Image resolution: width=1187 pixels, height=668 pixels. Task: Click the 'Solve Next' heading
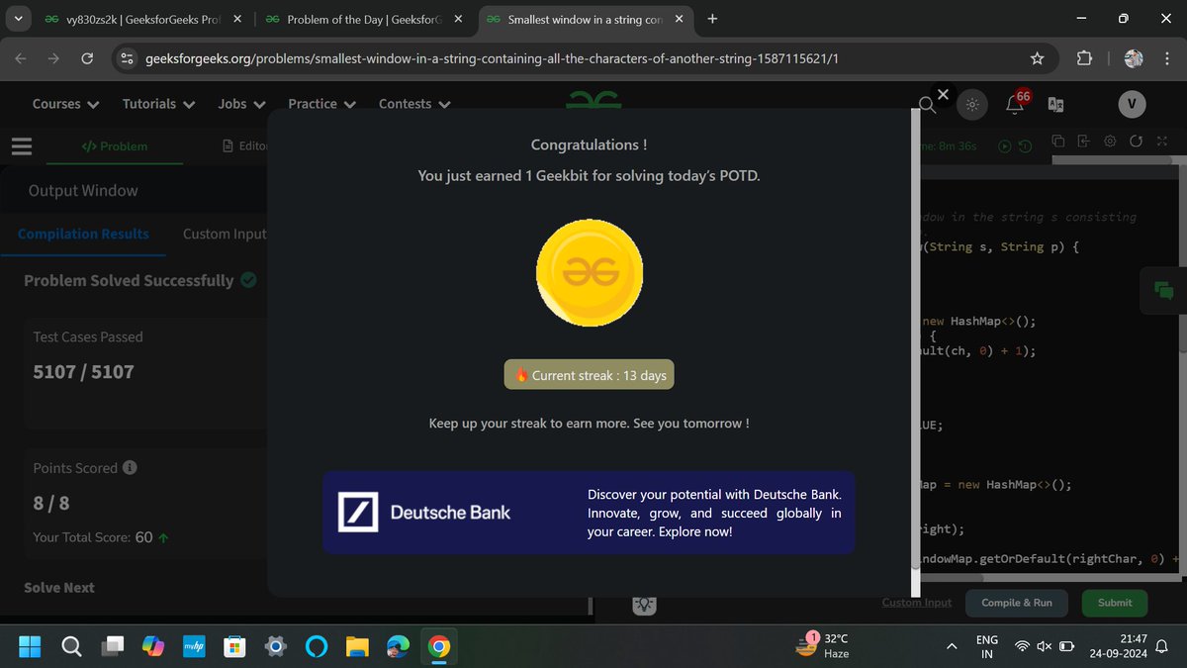(59, 587)
